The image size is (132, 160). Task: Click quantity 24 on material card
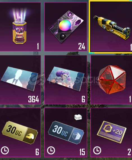click(82, 46)
